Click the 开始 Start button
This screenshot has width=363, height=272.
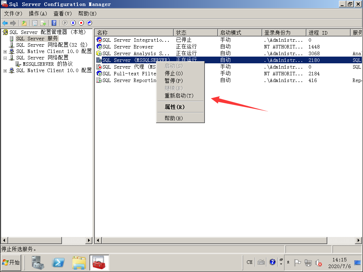click(x=11, y=262)
